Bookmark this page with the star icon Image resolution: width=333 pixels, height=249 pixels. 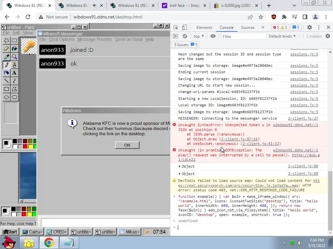(261, 17)
